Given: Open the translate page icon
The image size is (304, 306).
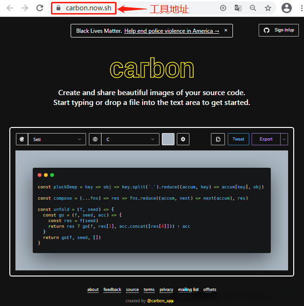Looking at the screenshot, I should coord(238,8).
